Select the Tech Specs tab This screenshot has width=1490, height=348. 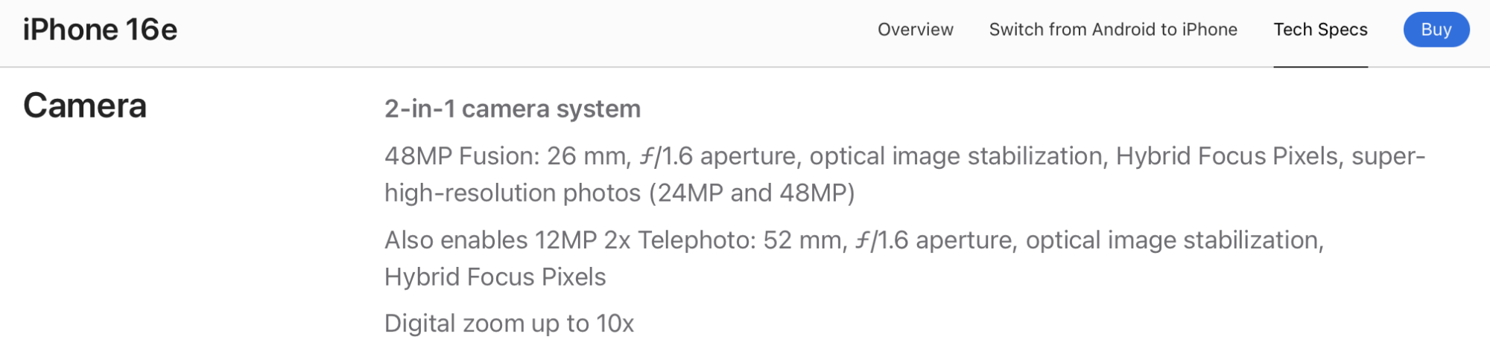tap(1320, 30)
